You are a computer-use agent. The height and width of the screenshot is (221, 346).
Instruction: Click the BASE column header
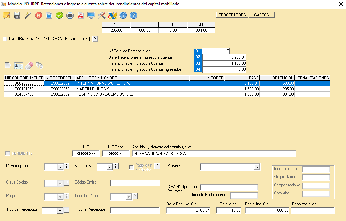point(242,78)
